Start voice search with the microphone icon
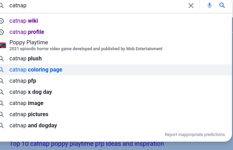Screen dimensions: 233x150 point(210,6)
